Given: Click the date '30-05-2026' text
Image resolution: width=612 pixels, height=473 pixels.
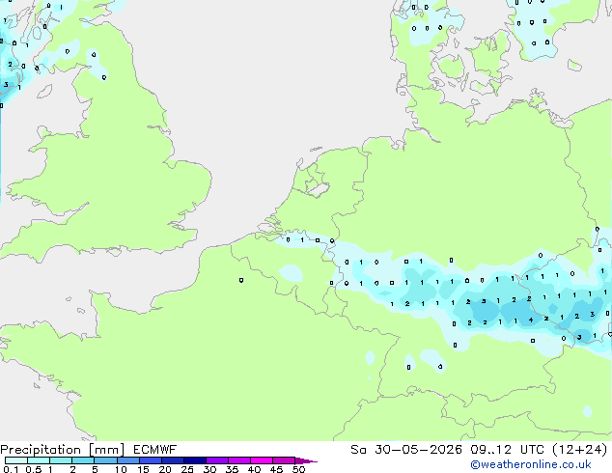Looking at the screenshot, I should [x=418, y=450].
